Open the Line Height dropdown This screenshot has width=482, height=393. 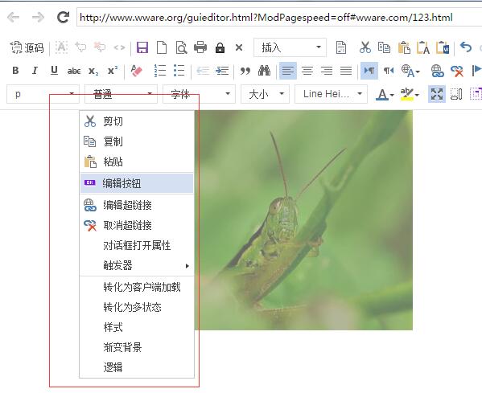pos(331,94)
